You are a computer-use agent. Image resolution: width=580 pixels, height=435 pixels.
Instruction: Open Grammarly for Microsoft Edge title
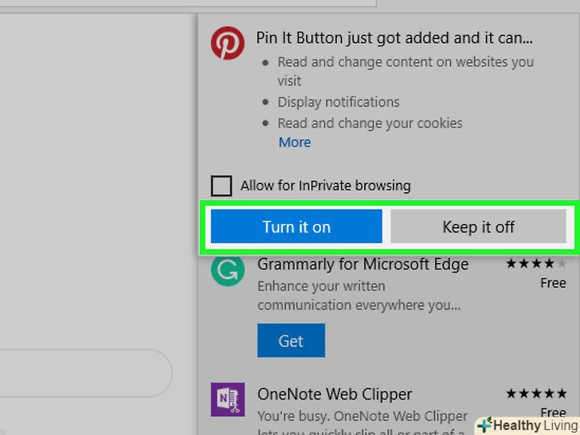pyautogui.click(x=362, y=265)
